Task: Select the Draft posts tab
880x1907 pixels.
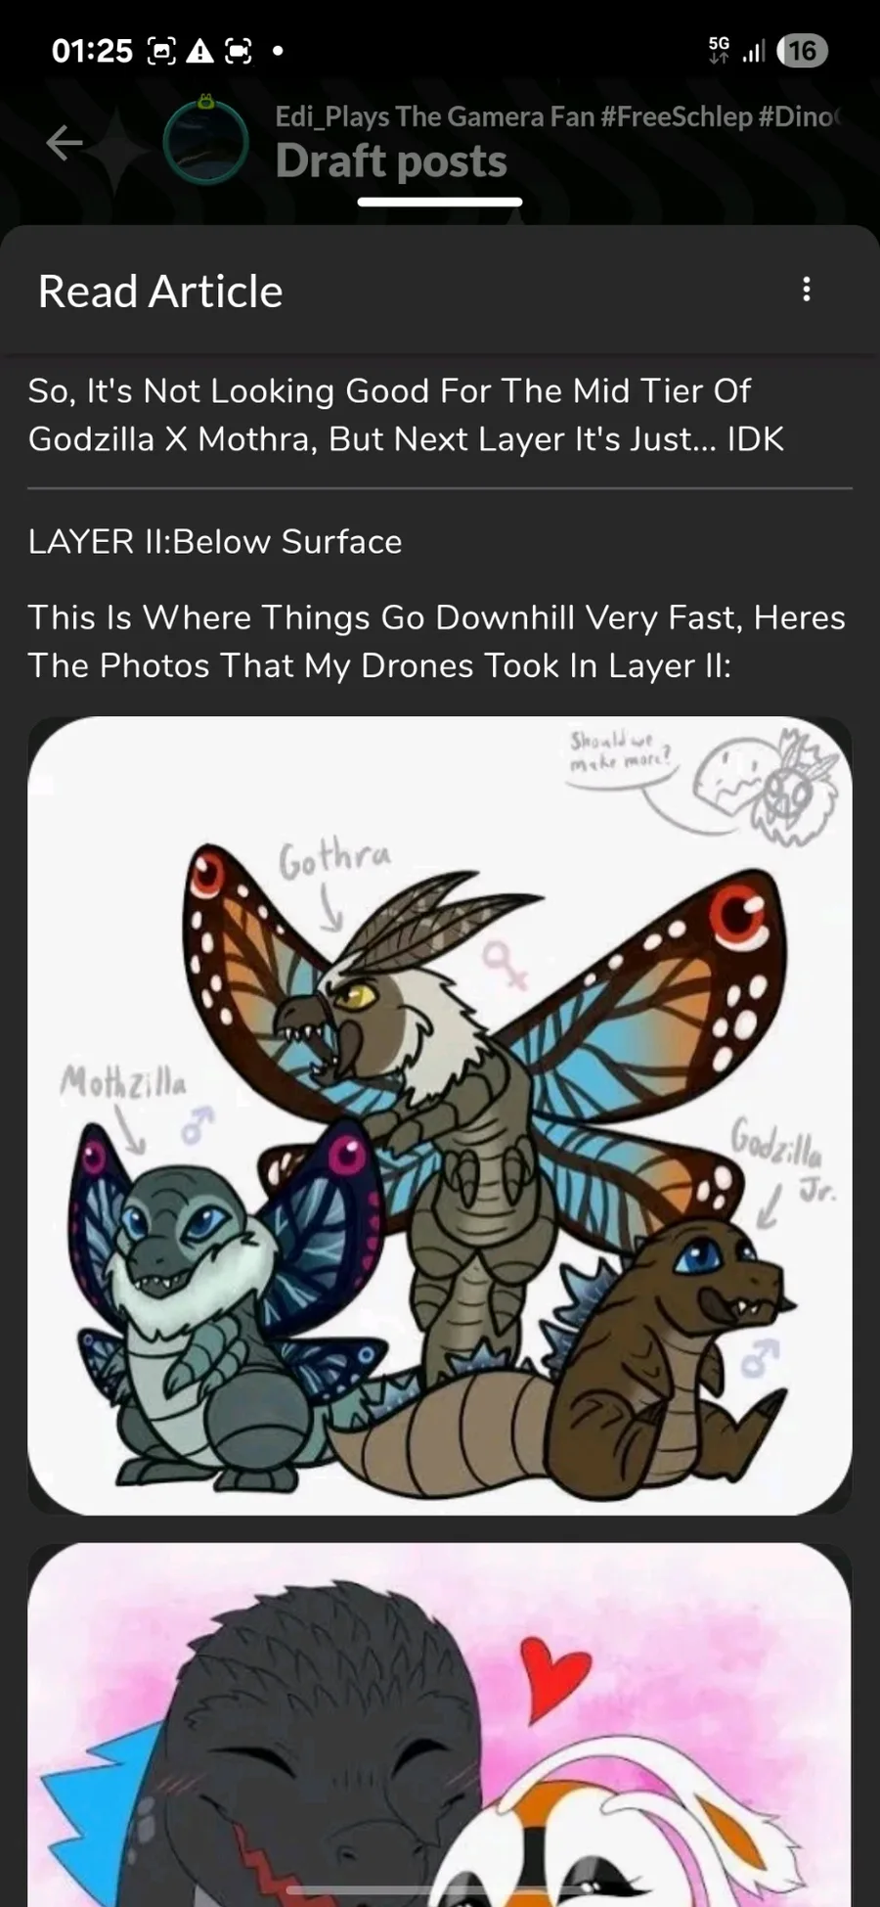Action: coord(391,160)
